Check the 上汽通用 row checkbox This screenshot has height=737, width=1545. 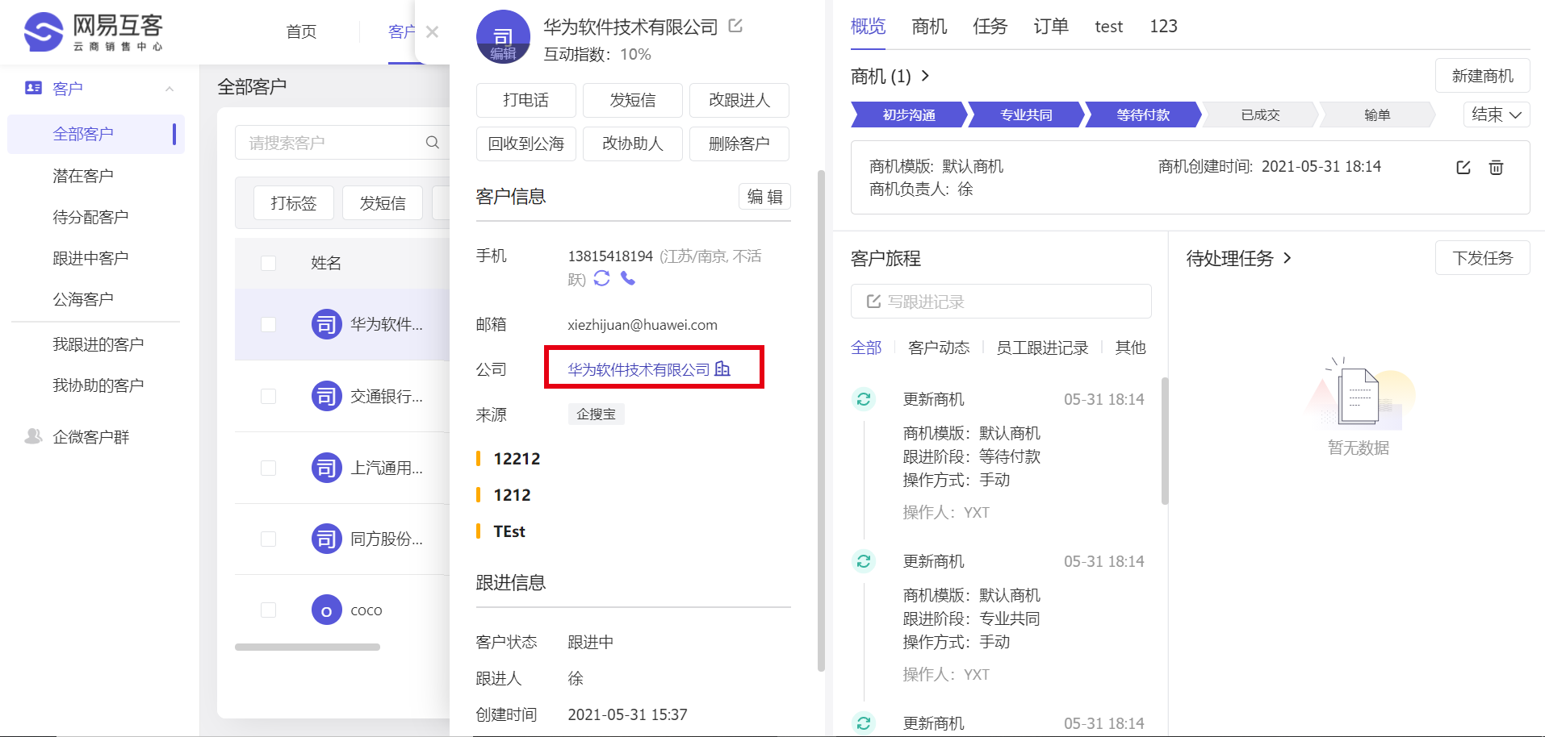coord(269,468)
